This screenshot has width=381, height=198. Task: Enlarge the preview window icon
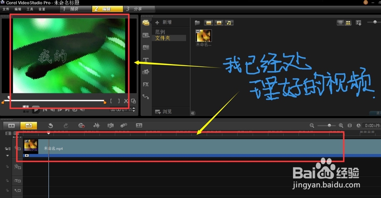point(133,101)
